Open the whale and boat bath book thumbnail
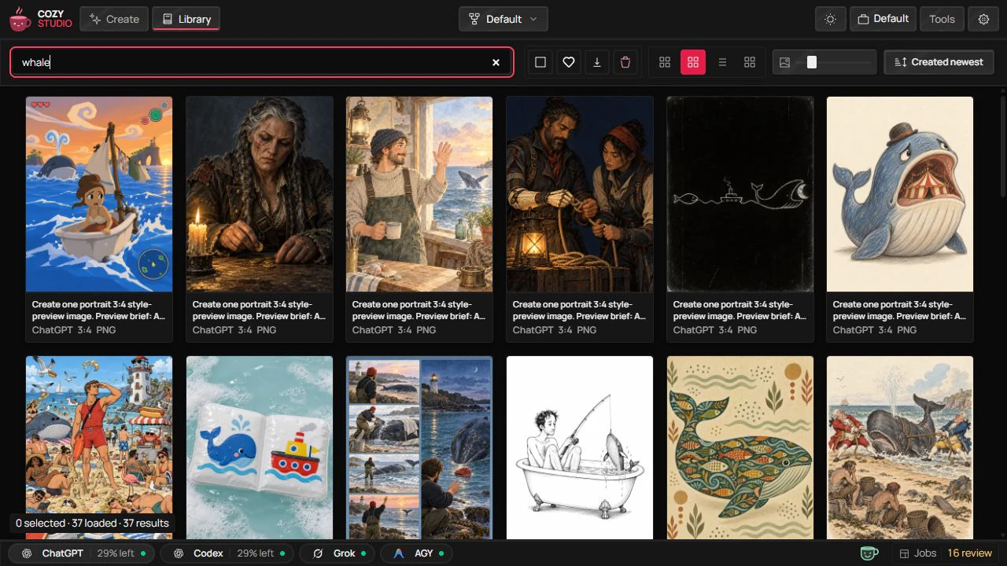 pyautogui.click(x=260, y=448)
